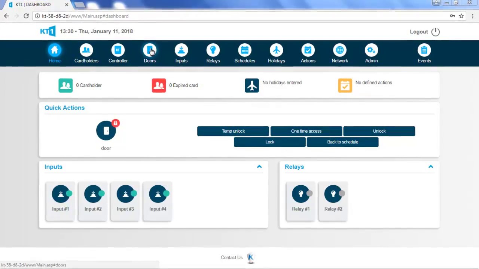
Task: Open the Schedules calendar icon
Action: [245, 50]
